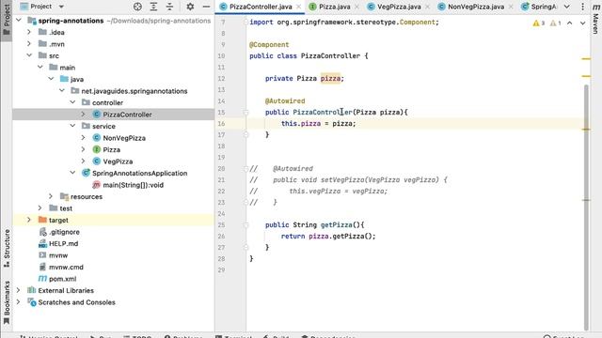Close the PizzaController.java tab

[298, 7]
